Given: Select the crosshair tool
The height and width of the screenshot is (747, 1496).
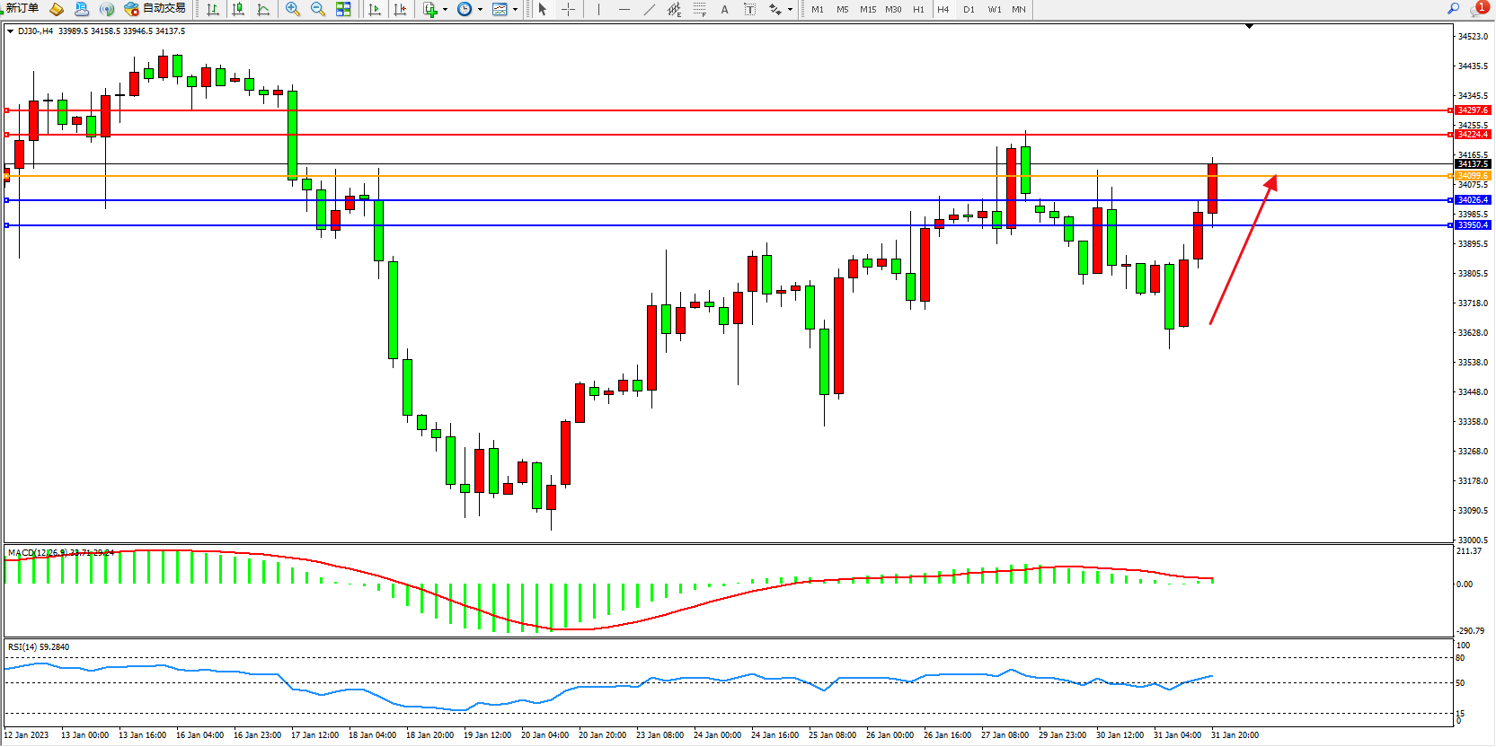Looking at the screenshot, I should point(568,9).
